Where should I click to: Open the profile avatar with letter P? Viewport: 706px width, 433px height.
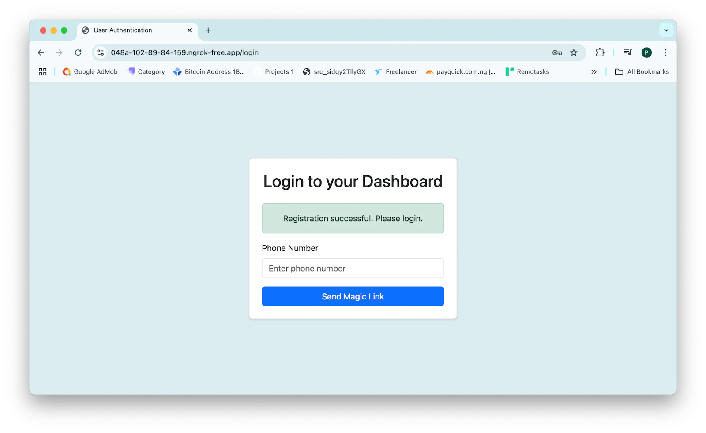[x=646, y=52]
